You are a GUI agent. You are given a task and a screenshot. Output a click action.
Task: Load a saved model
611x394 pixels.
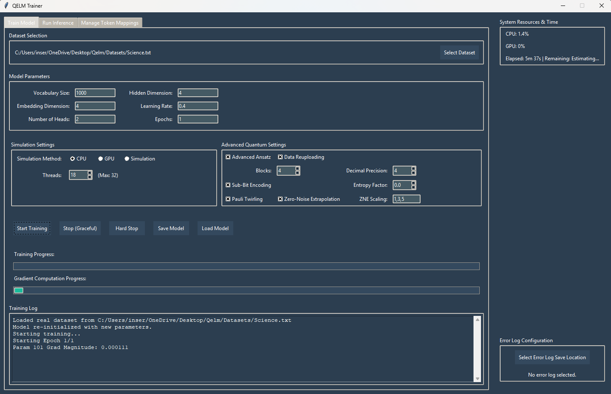click(x=215, y=228)
